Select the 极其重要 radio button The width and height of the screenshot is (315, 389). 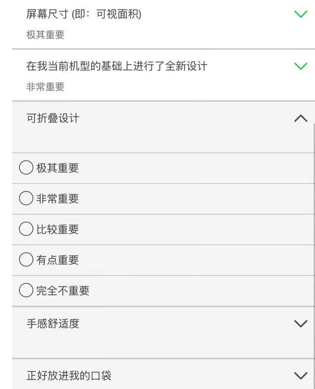tap(26, 168)
